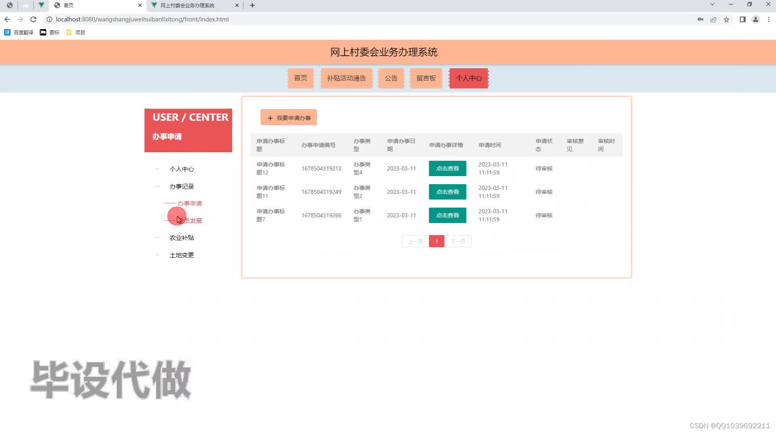Switch to the blank pinned tab
776x433 pixels.
pyautogui.click(x=25, y=5)
